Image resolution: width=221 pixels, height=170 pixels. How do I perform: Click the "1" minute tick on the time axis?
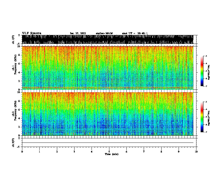39,152
